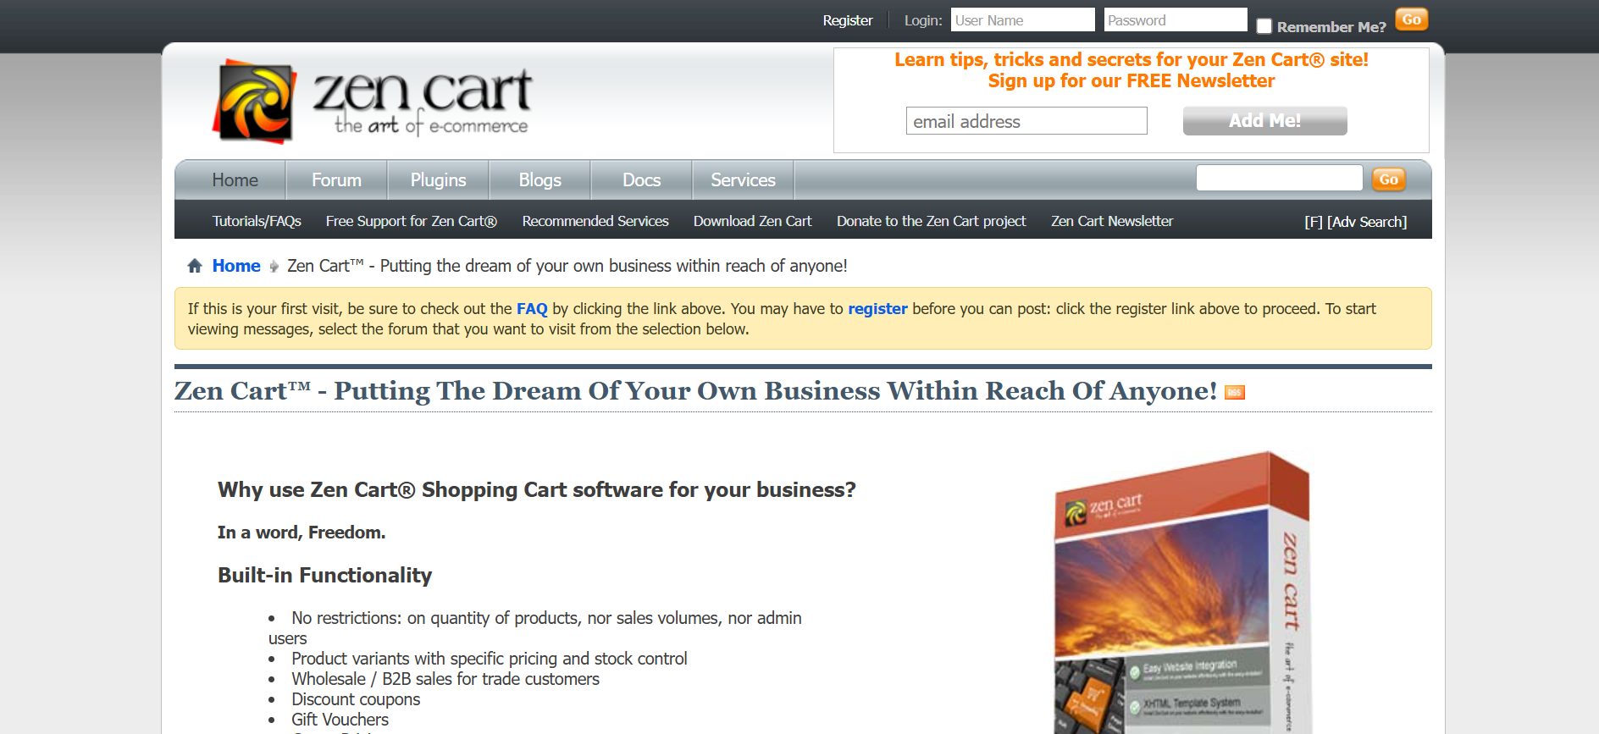Open Free Support for Zen Cart link
Viewport: 1599px width, 734px height.
[411, 221]
